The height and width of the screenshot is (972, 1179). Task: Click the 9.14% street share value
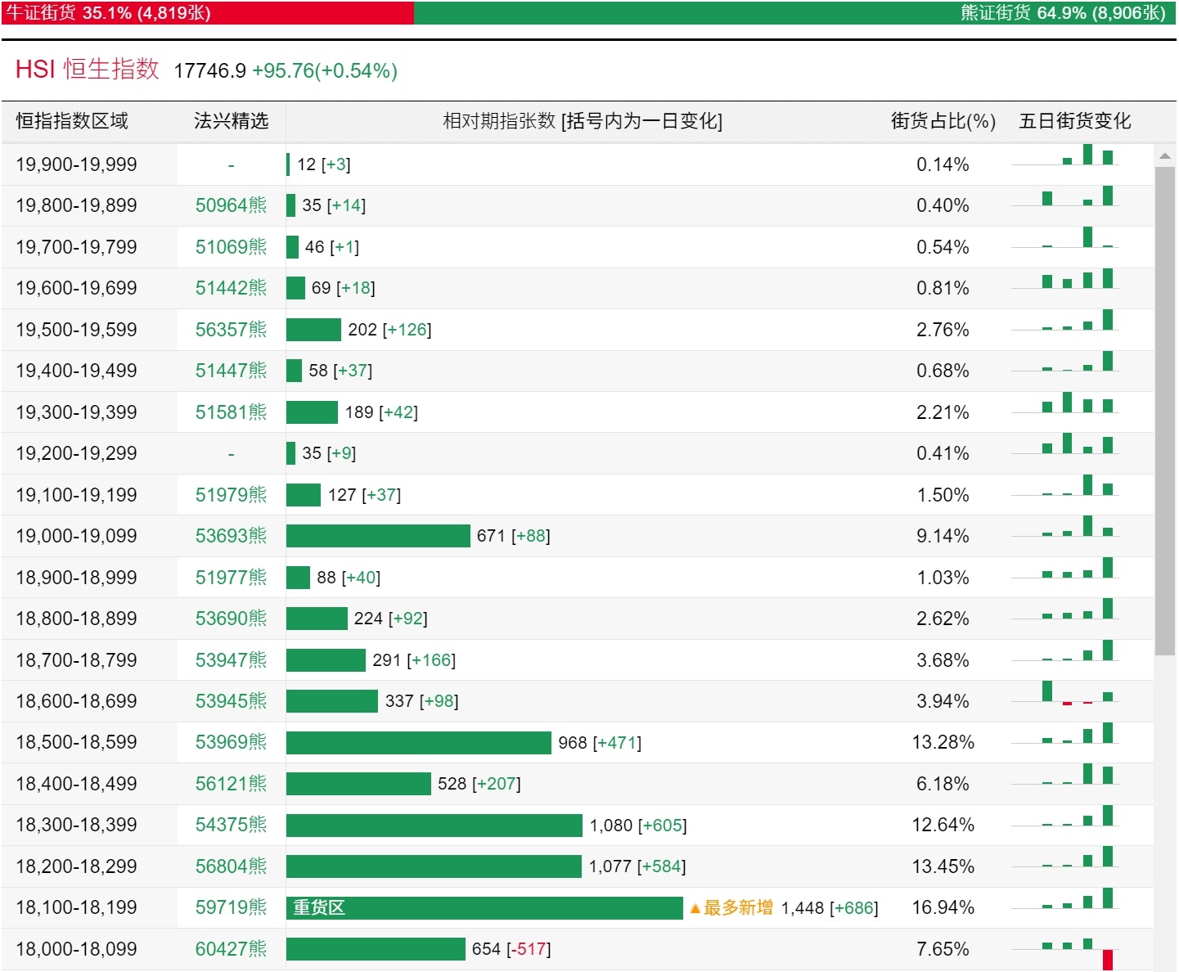(x=943, y=536)
